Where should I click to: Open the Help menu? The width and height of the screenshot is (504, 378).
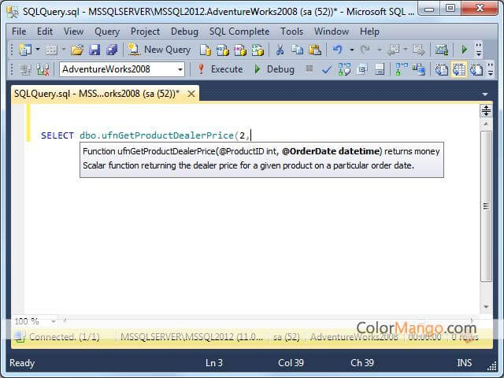pyautogui.click(x=369, y=31)
